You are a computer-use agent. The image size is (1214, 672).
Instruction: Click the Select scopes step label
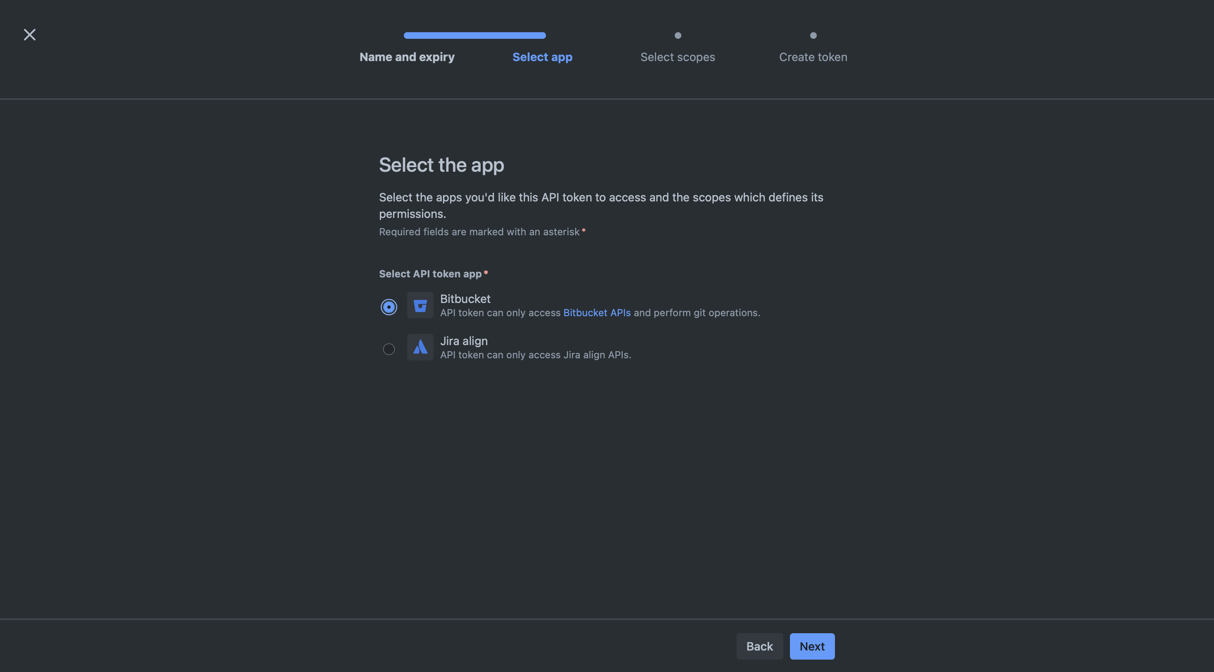(677, 57)
